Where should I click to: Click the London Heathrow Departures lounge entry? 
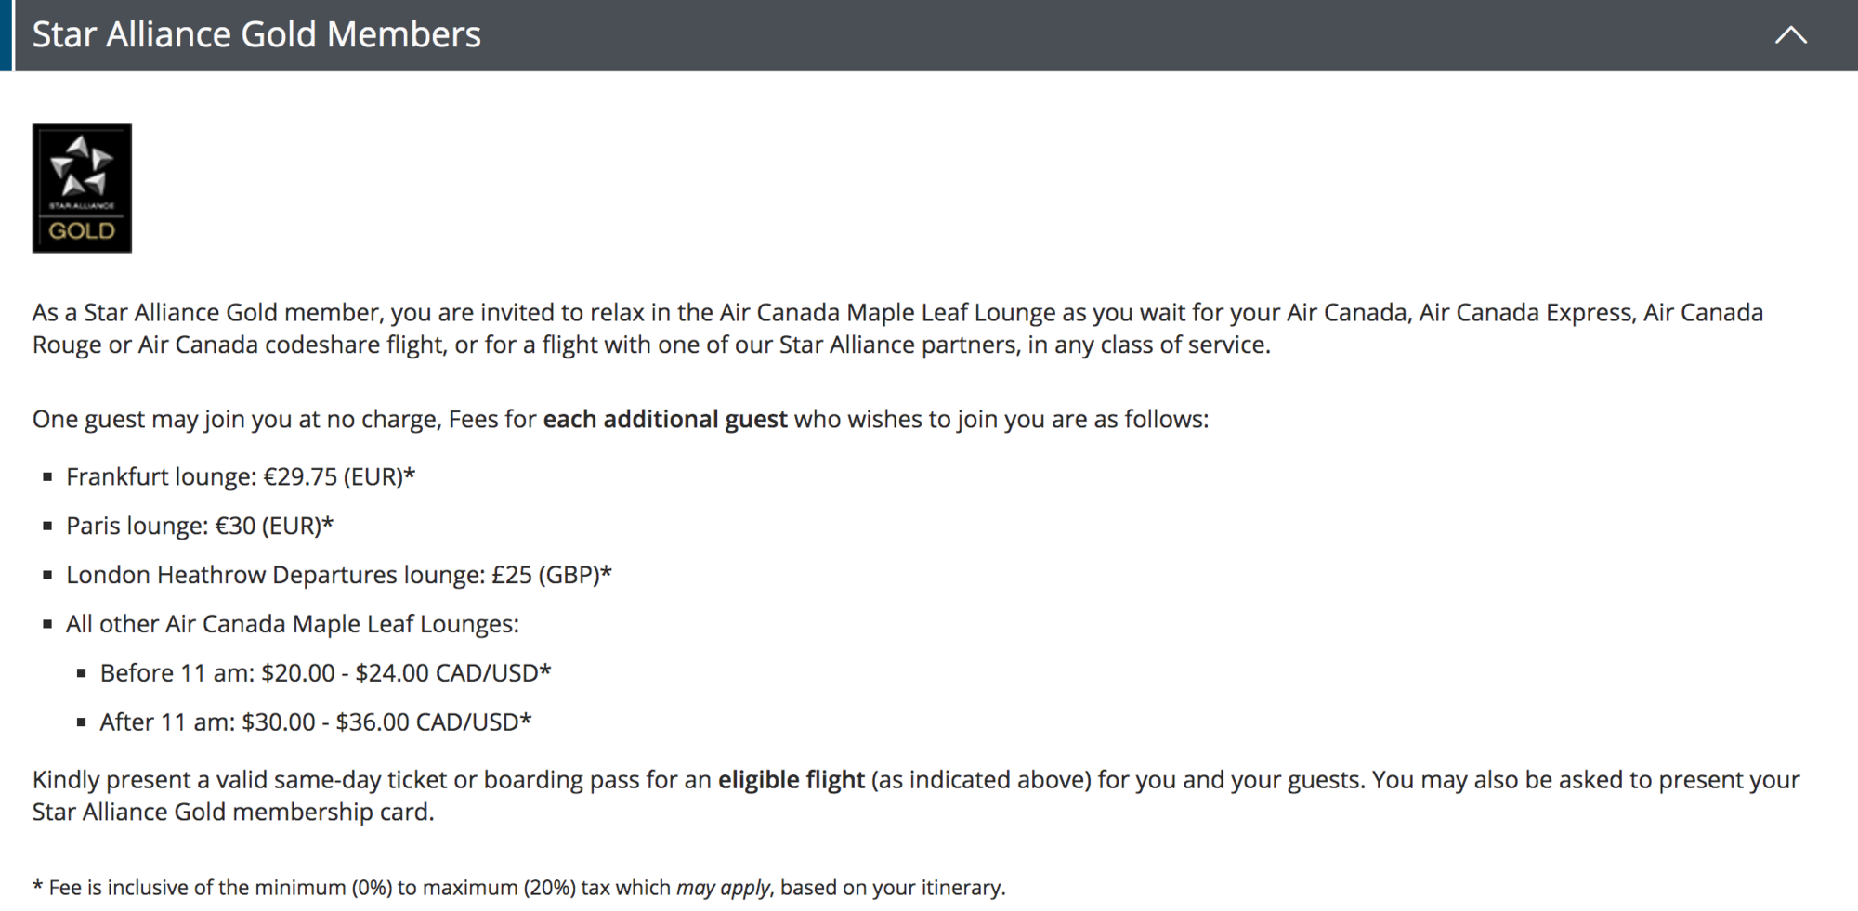pyautogui.click(x=338, y=576)
